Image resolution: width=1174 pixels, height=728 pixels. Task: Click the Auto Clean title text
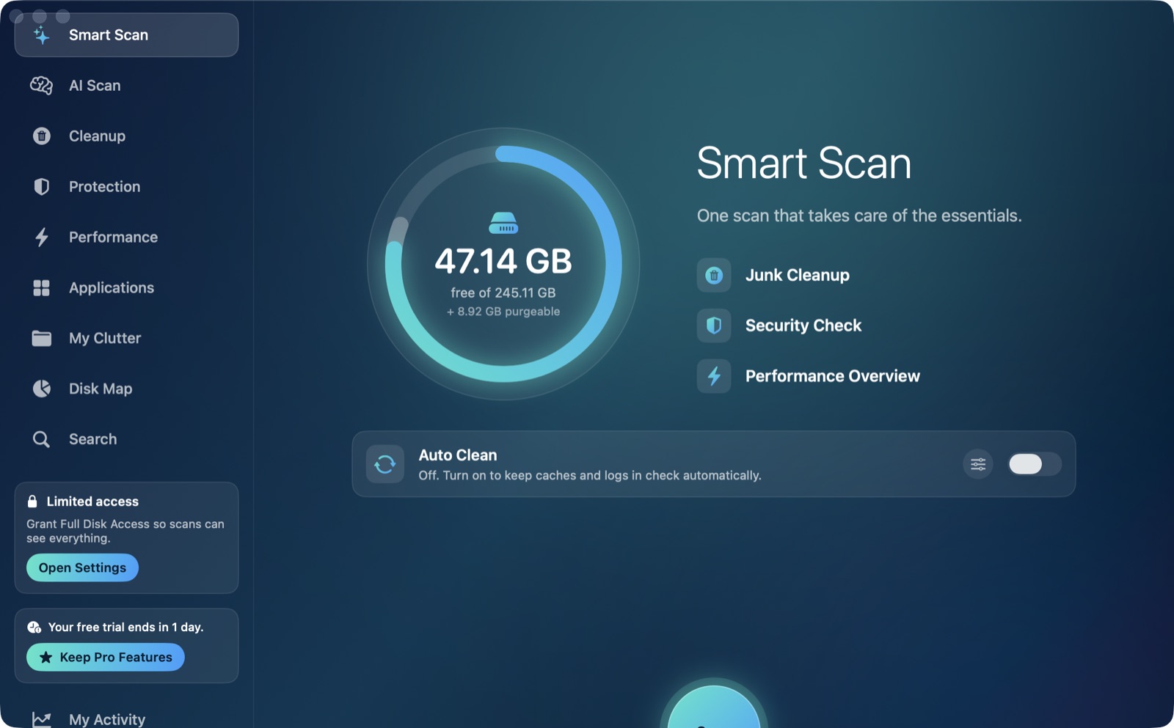coord(458,455)
